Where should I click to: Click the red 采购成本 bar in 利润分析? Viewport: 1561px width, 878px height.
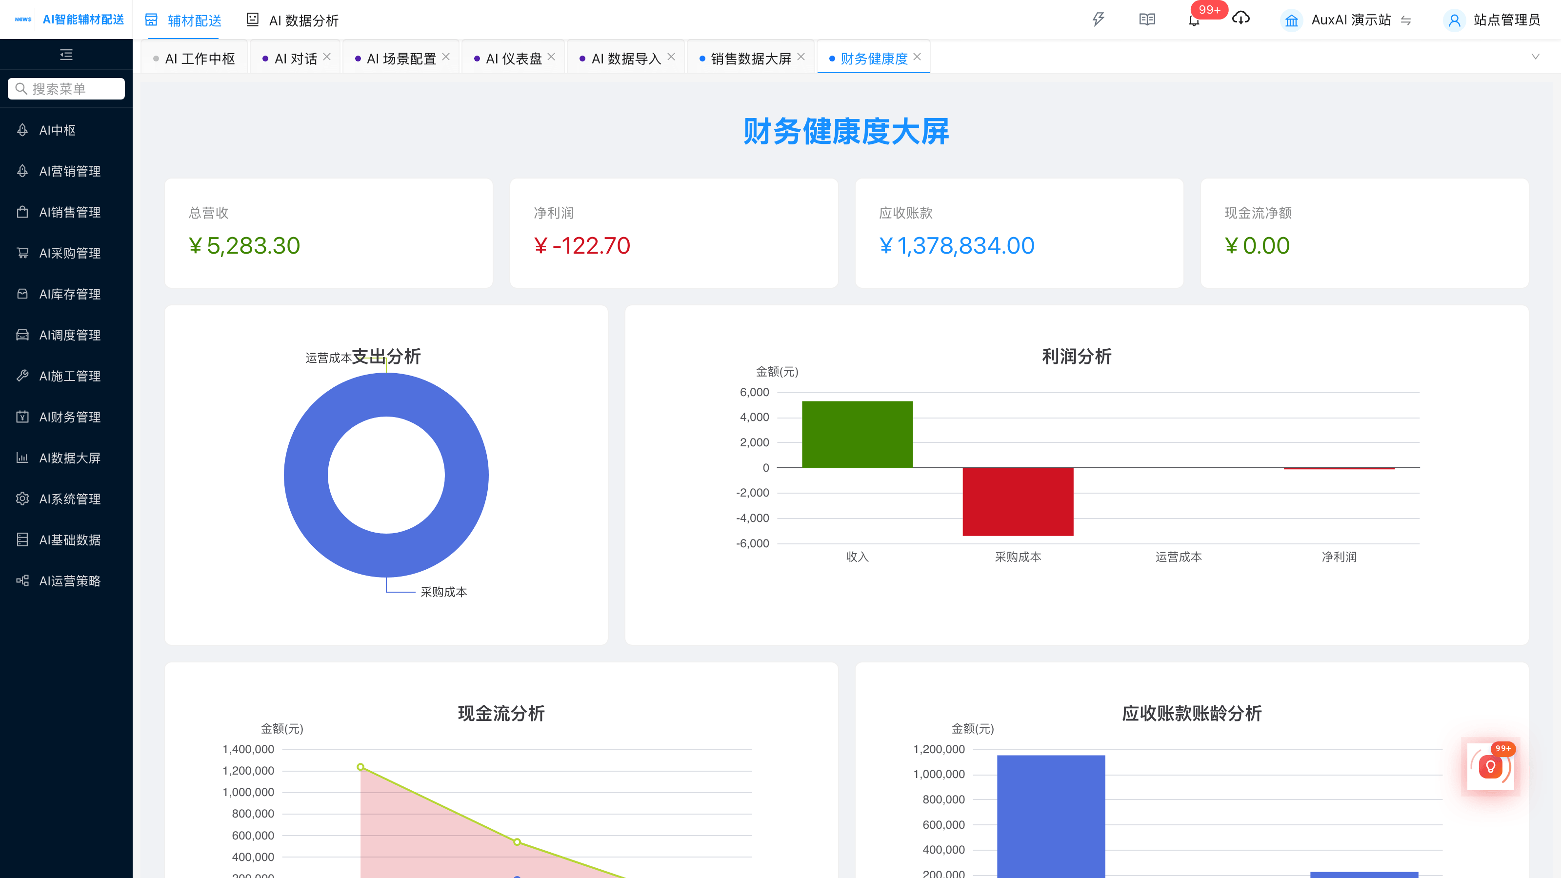(x=1018, y=501)
